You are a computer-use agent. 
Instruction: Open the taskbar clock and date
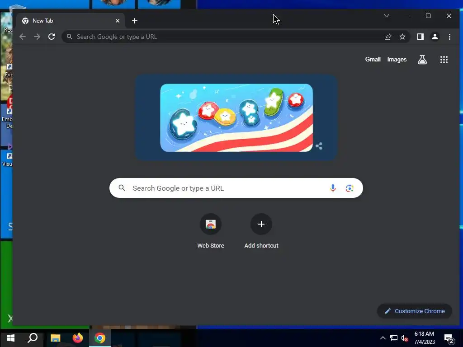pyautogui.click(x=424, y=338)
